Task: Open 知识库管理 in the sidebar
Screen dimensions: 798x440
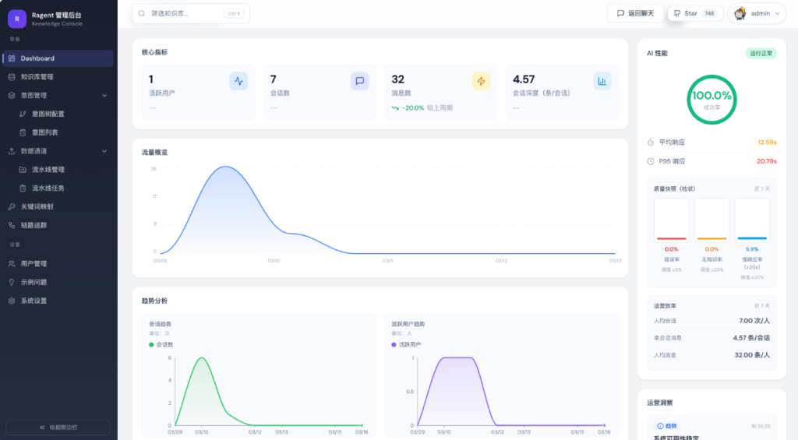Action: tap(37, 77)
